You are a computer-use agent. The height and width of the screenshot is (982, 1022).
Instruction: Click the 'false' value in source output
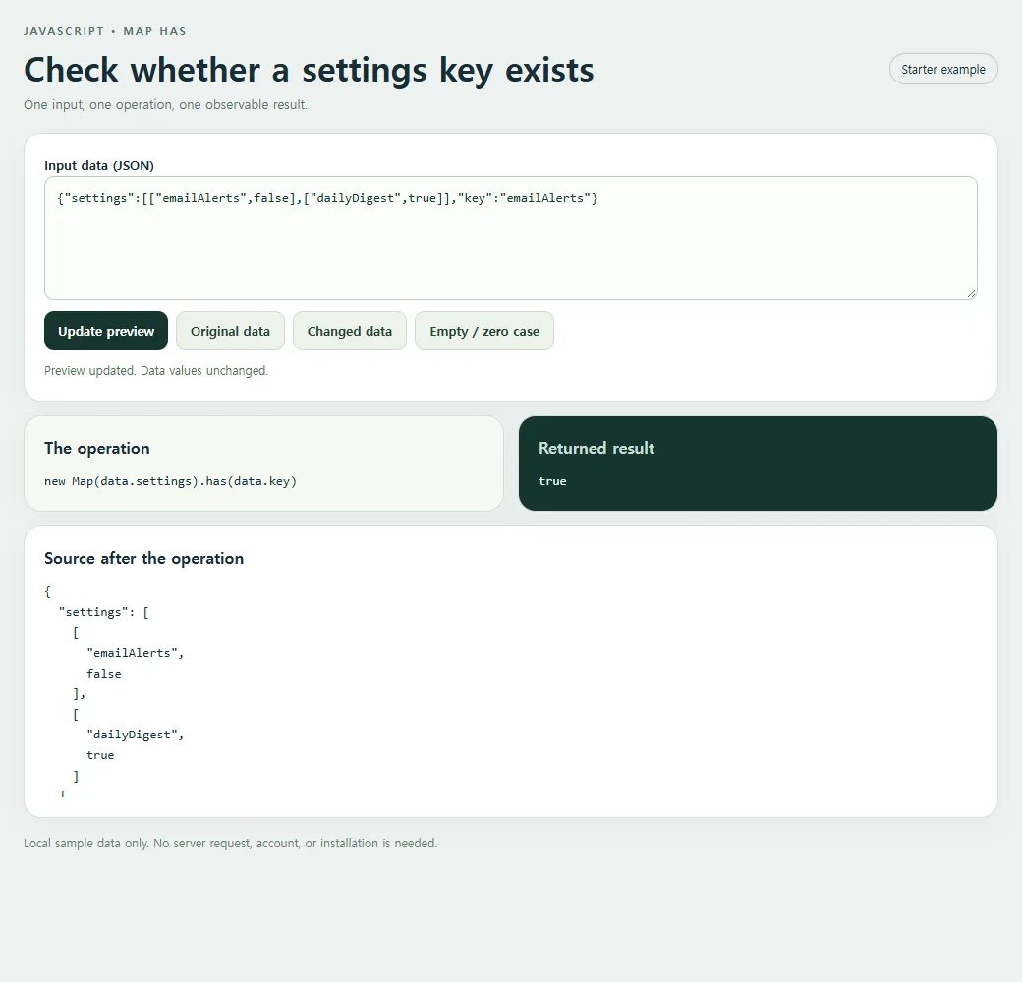point(104,674)
